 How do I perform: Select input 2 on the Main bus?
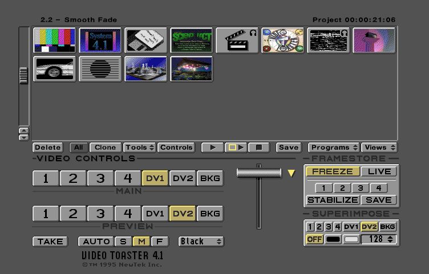[73, 178]
